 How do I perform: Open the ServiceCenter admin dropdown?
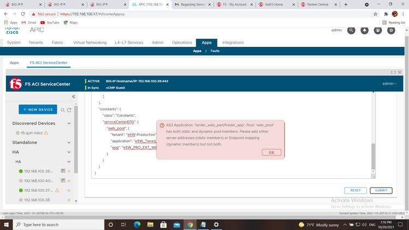pos(389,84)
